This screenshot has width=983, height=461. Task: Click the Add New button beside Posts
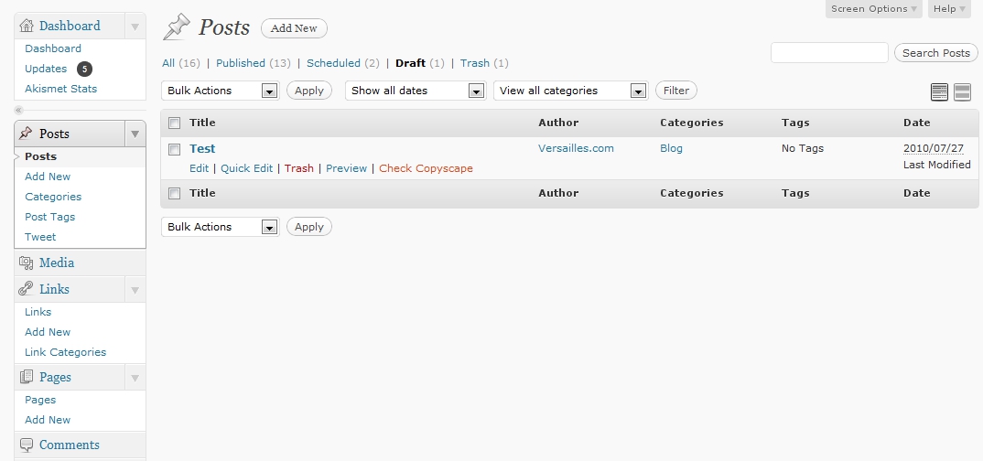[294, 28]
